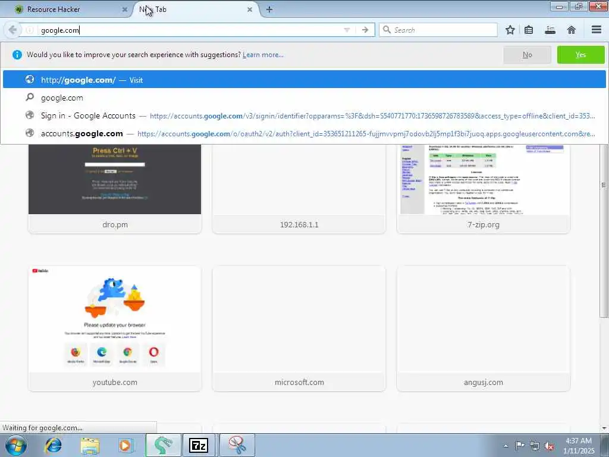
Task: Open the 7-zip.org tile thumbnail
Action: point(483,179)
